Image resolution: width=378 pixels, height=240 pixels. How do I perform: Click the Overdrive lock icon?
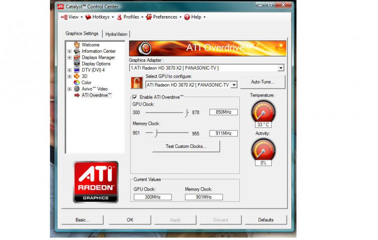coord(137,83)
